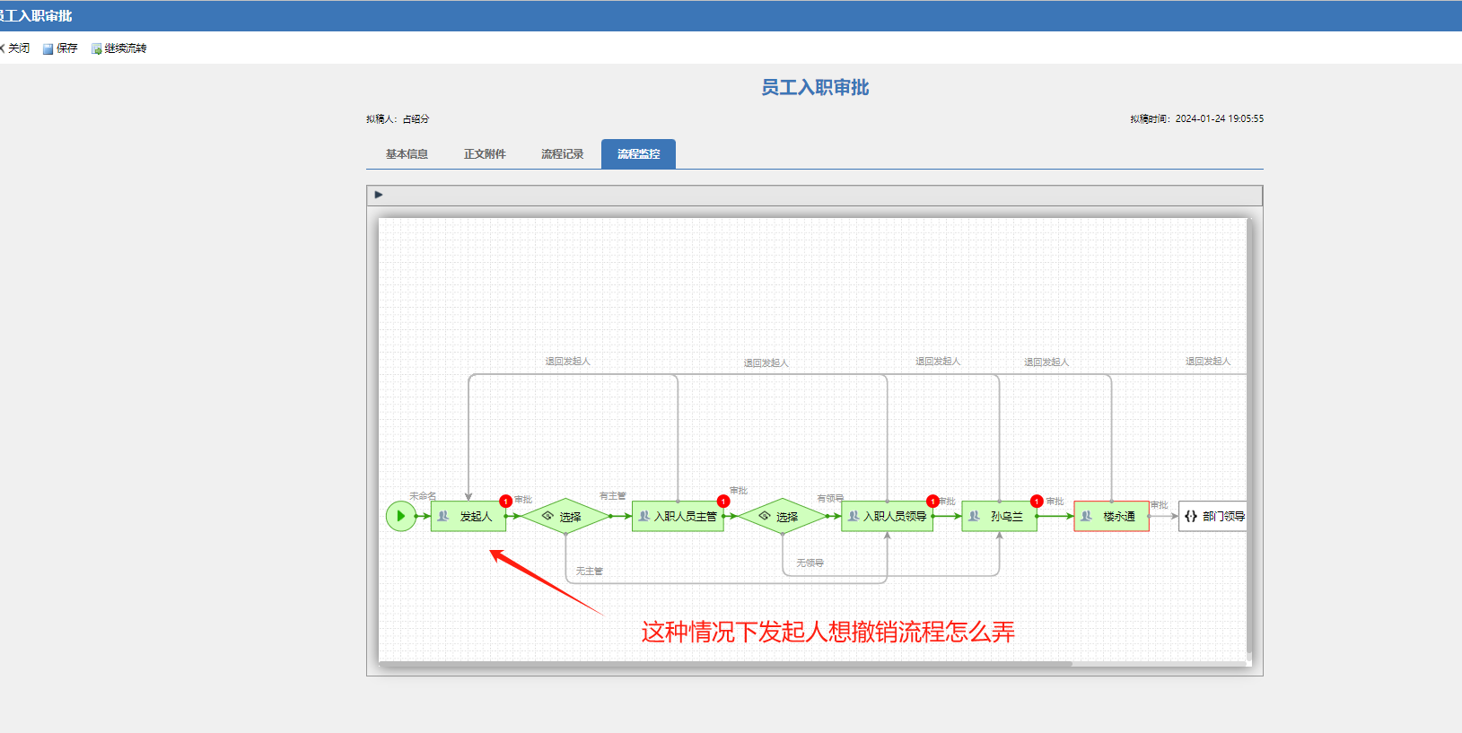
Task: Click the blue 员工入职审批 heading above the tabs
Action: coord(815,88)
